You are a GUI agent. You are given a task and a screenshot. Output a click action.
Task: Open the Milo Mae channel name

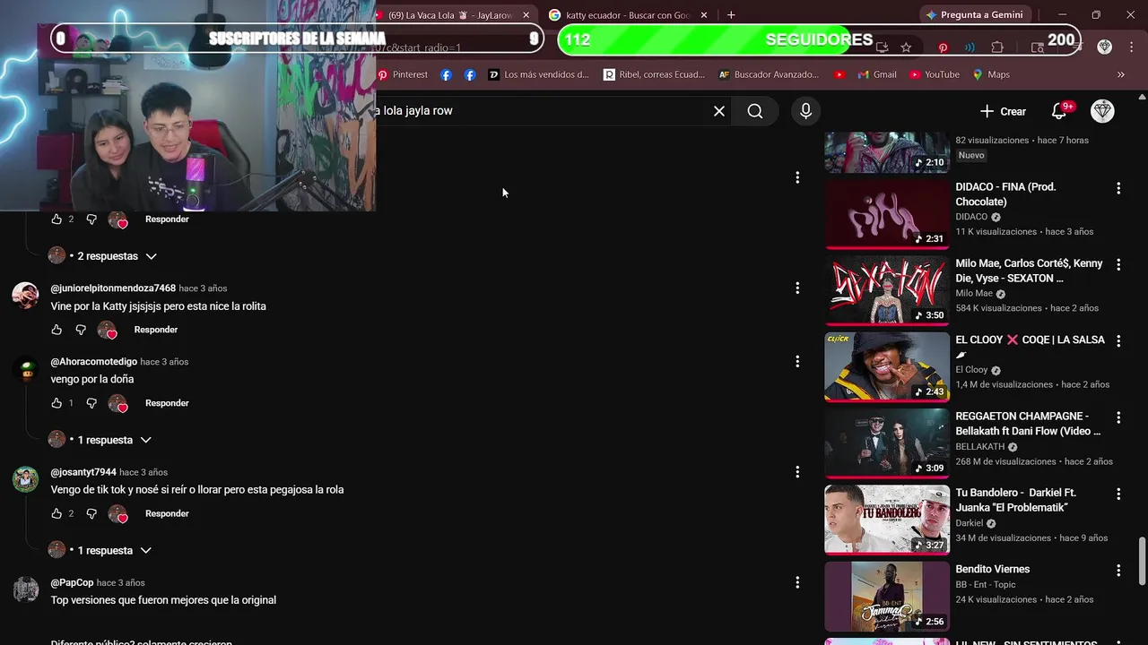(974, 294)
